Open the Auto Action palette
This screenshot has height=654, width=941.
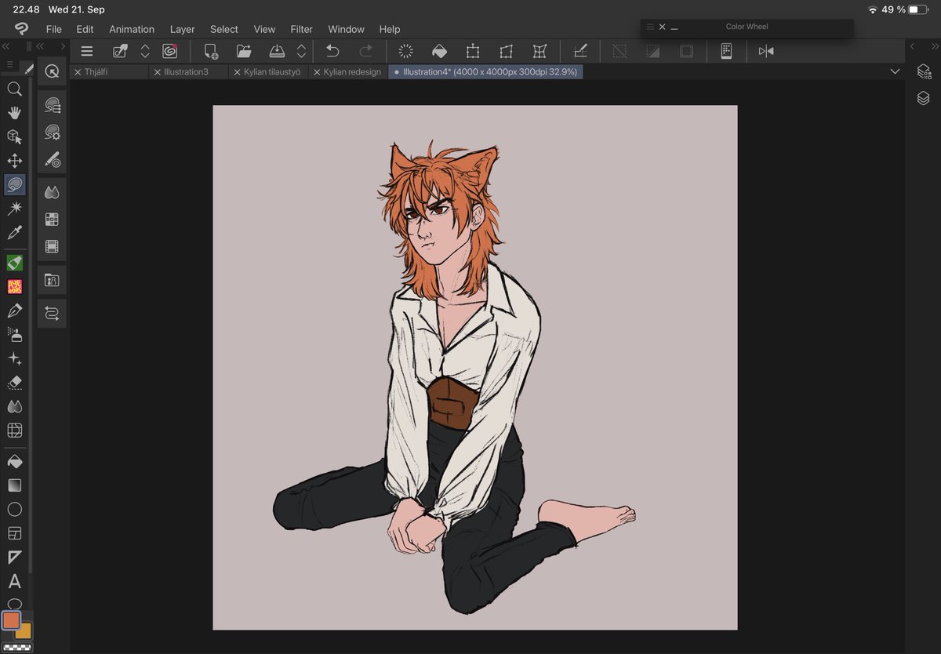(x=53, y=314)
